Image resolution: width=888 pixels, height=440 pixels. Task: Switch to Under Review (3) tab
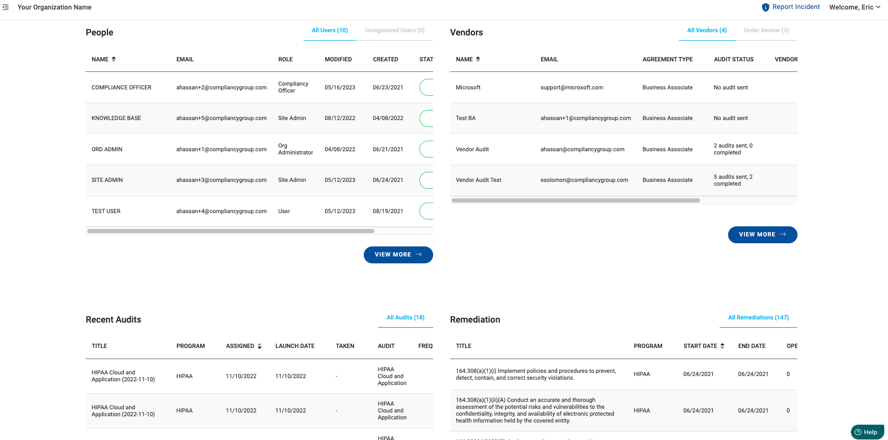point(766,31)
